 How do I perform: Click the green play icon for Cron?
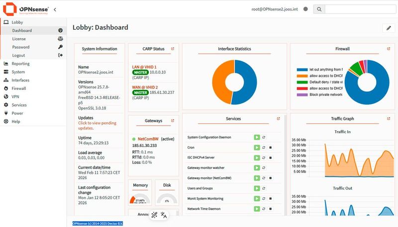point(257,148)
